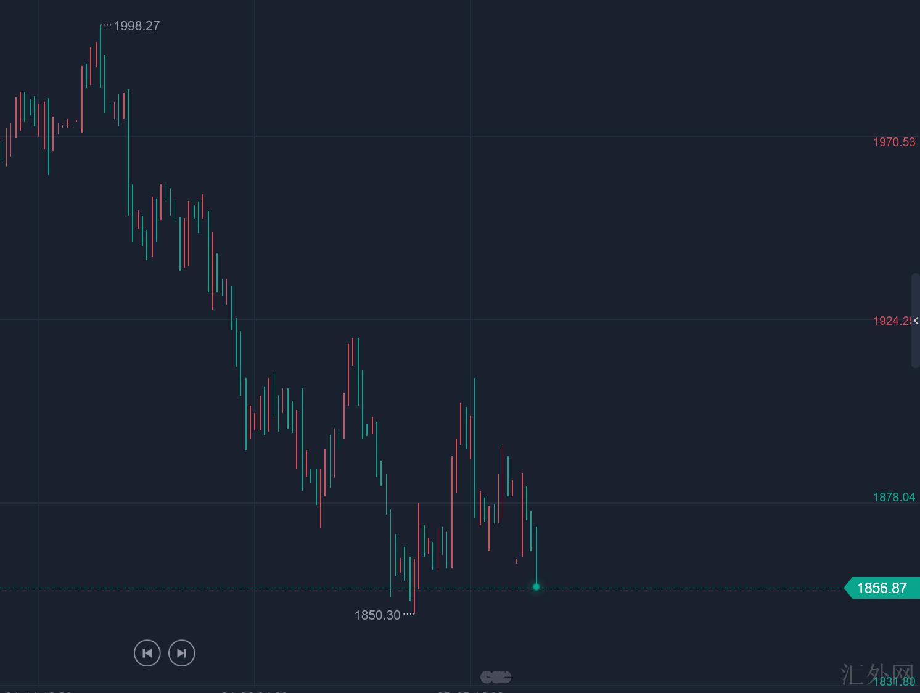The width and height of the screenshot is (920, 693).
Task: Select the 1998.27 high price label
Action: (x=136, y=26)
